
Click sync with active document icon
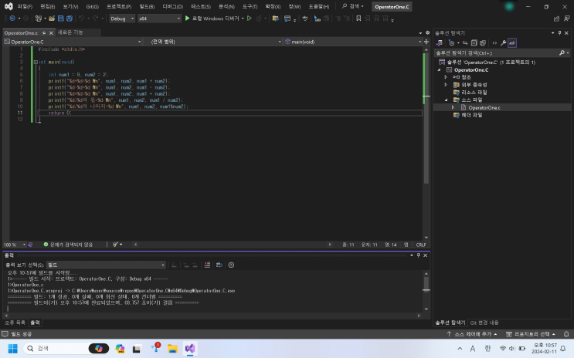coord(464,42)
